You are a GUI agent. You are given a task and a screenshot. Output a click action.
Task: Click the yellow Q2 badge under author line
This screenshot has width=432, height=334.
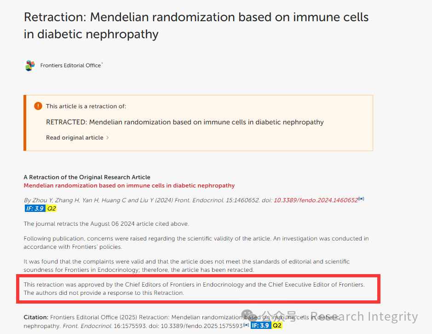pyautogui.click(x=51, y=209)
